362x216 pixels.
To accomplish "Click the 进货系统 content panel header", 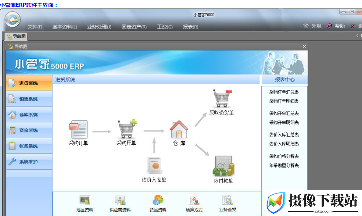I will pos(156,80).
